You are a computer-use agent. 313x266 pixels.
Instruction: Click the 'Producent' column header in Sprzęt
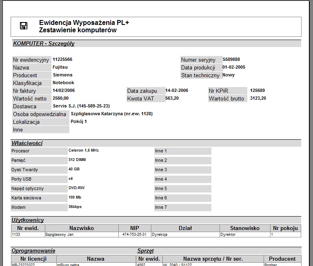[x=282, y=259]
